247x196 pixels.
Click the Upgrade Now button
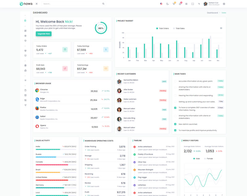(44, 34)
